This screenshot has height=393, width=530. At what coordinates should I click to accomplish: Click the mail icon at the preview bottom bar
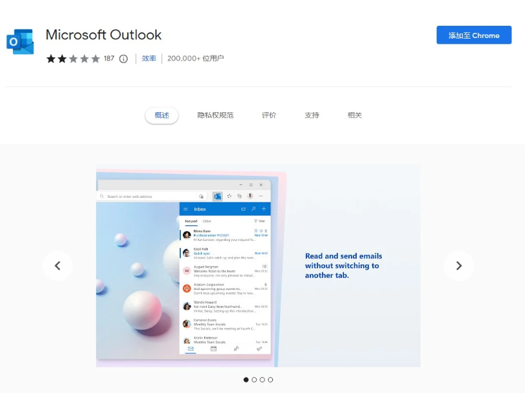pyautogui.click(x=191, y=349)
